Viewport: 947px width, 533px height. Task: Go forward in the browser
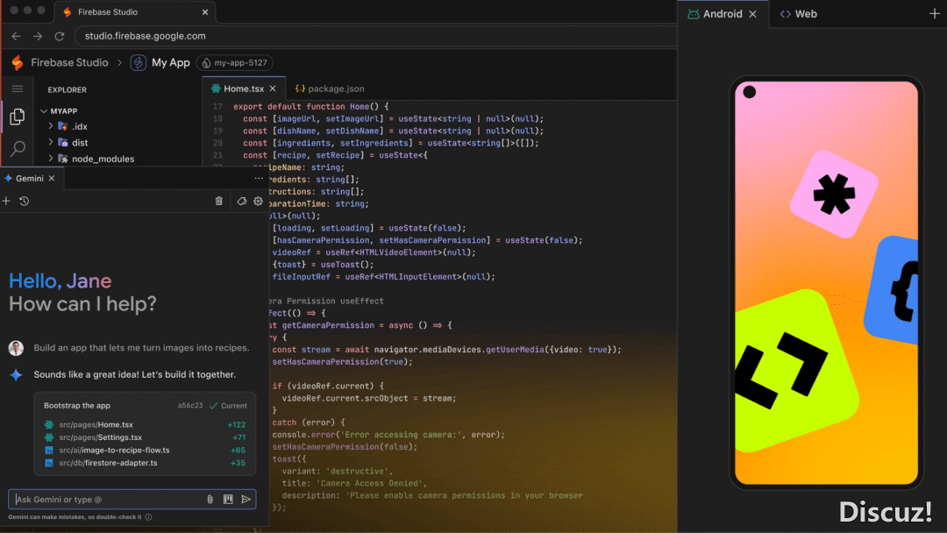coord(38,36)
